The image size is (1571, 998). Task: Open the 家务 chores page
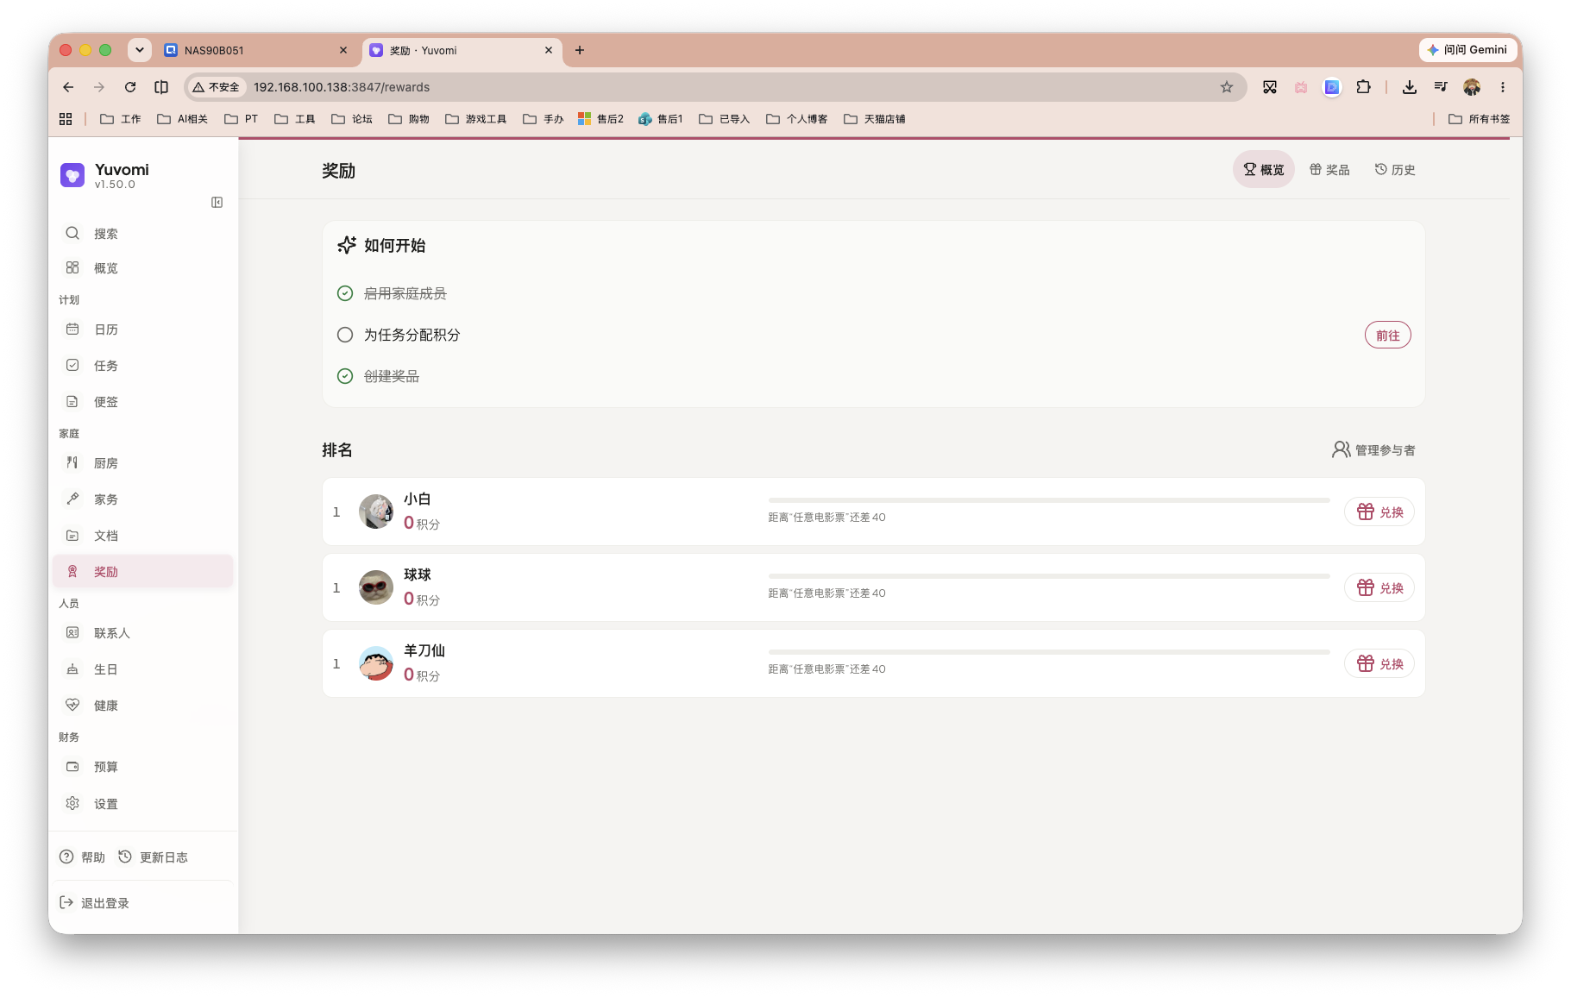[x=142, y=499]
